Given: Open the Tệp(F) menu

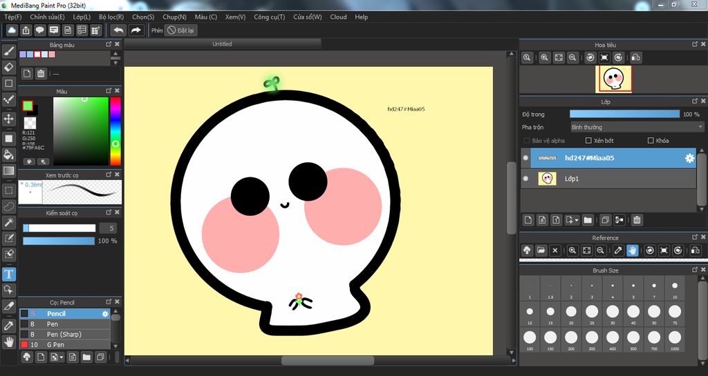Looking at the screenshot, I should coord(12,17).
